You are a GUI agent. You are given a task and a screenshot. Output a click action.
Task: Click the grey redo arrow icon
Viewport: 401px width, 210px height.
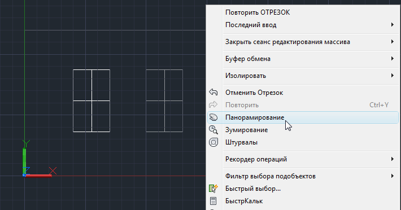coord(213,105)
